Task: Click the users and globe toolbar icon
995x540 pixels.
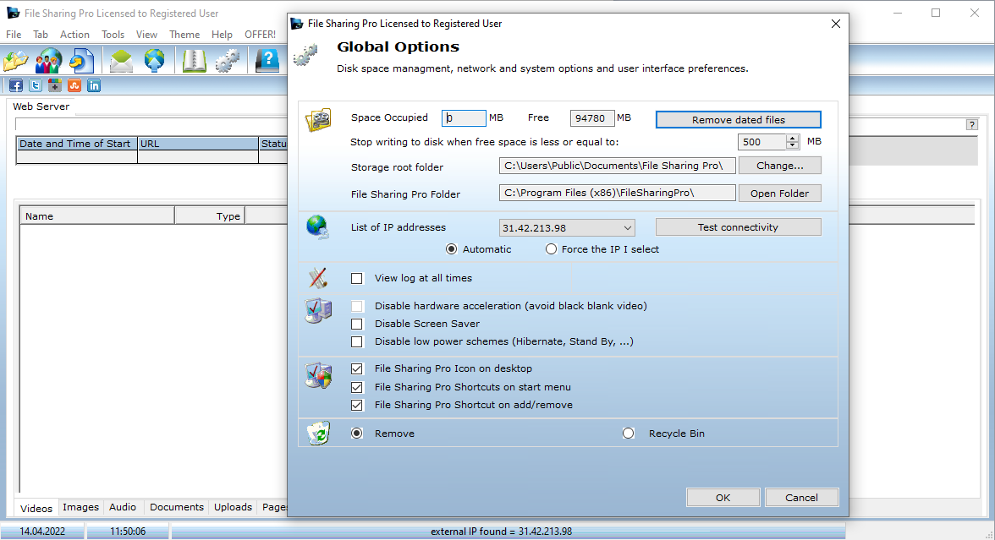Action: coord(48,61)
